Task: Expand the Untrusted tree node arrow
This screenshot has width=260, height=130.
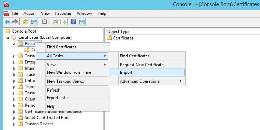Action: (x=14, y=81)
